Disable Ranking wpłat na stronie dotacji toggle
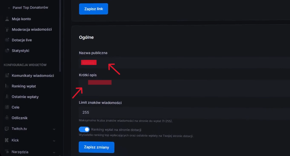Image resolution: width=290 pixels, height=156 pixels. [x=84, y=130]
